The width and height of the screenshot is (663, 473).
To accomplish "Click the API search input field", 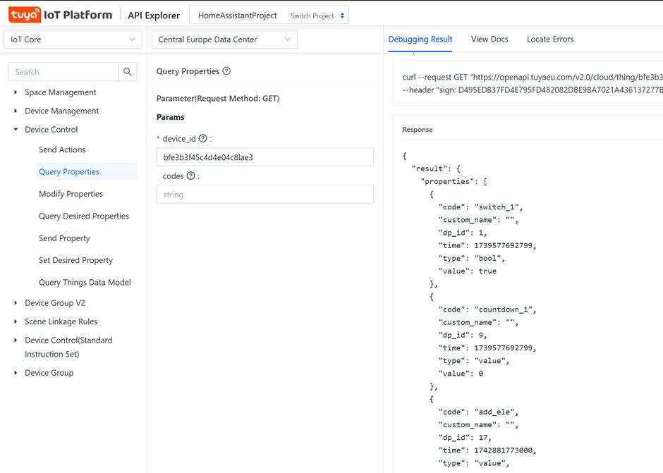I will point(63,72).
